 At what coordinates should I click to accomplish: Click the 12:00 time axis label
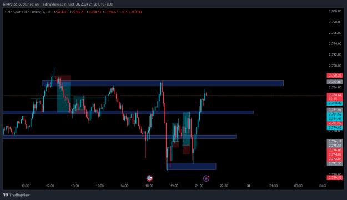click(x=50, y=186)
